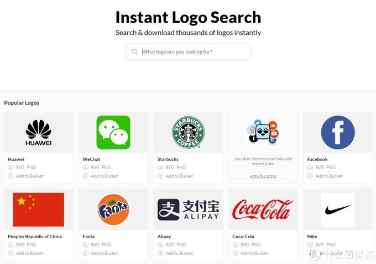Image resolution: width=376 pixels, height=264 pixels.
Task: Click the plus icon for Starbucks bucket
Action: click(x=160, y=176)
